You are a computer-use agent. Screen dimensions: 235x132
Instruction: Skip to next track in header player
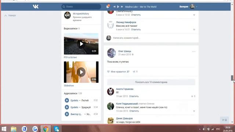pos(122,7)
